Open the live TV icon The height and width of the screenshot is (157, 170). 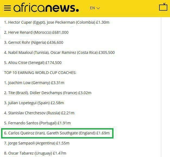coord(163,7)
